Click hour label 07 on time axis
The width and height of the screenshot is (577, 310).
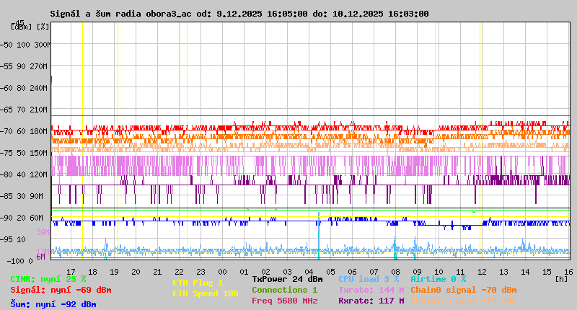[x=374, y=272]
